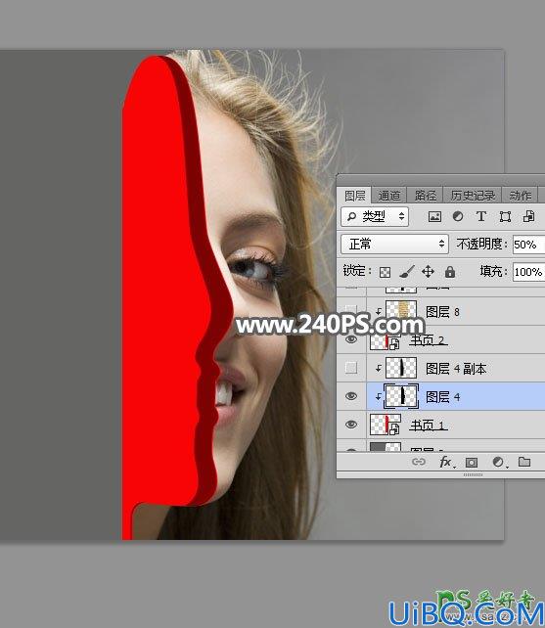The width and height of the screenshot is (545, 628).
Task: Click the link layers chain icon
Action: pyautogui.click(x=419, y=462)
